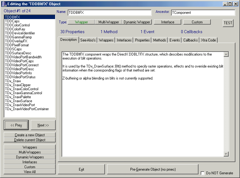240x178 pixels.
Task: Click inside the Name input field
Action: click(109, 13)
